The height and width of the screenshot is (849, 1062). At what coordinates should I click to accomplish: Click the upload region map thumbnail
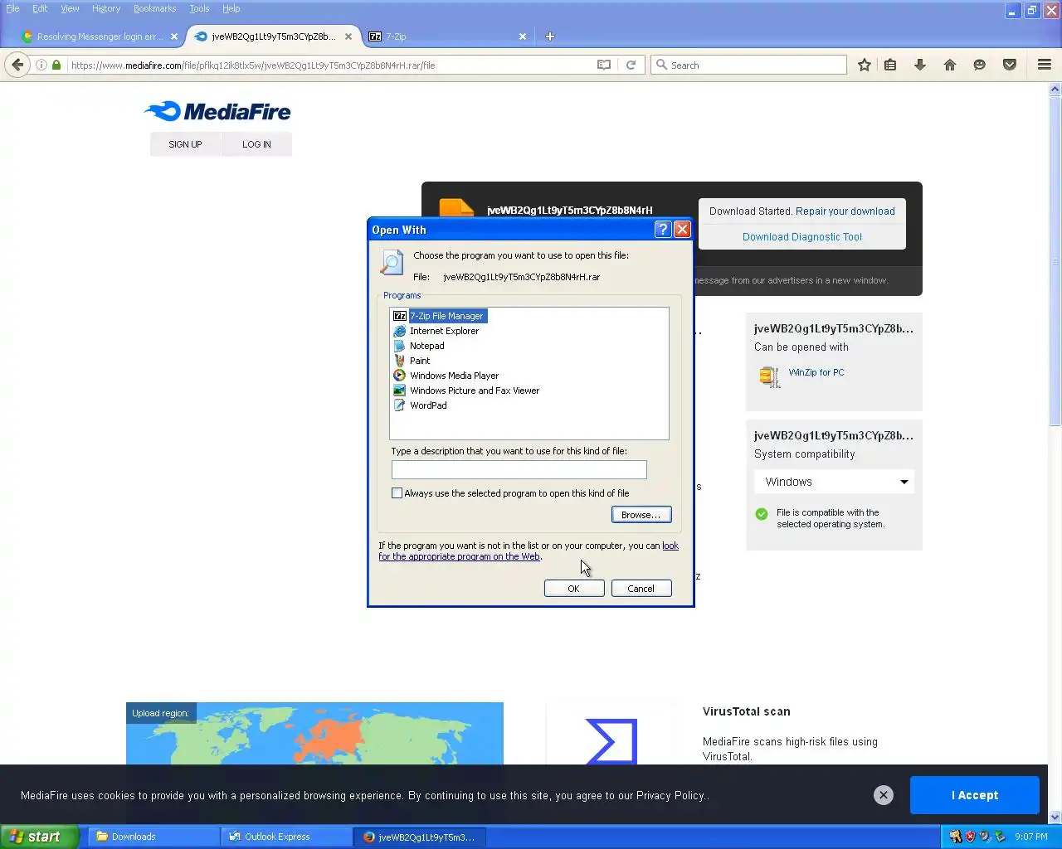(314, 734)
